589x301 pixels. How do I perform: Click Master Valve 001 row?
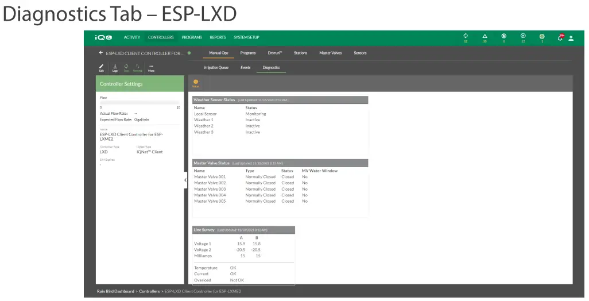(x=280, y=177)
